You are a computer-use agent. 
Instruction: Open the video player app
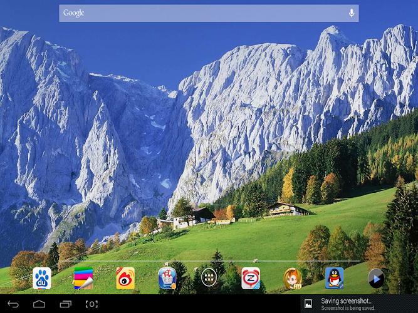click(376, 279)
